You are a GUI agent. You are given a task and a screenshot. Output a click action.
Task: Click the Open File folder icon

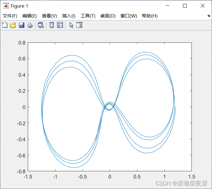pos(13,25)
